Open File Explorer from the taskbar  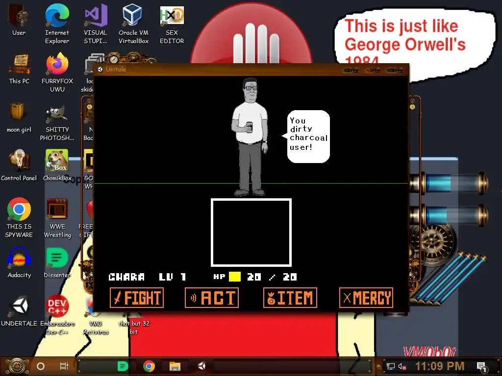tap(175, 366)
